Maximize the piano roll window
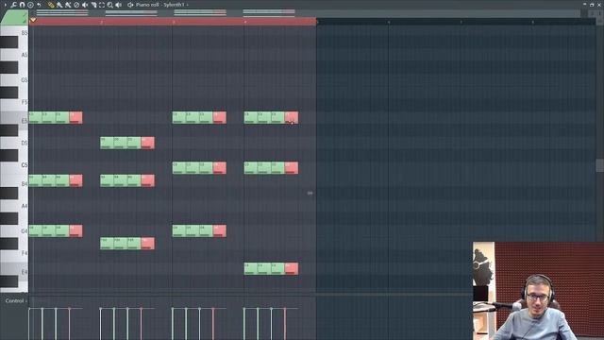The image size is (604, 340). [592, 4]
